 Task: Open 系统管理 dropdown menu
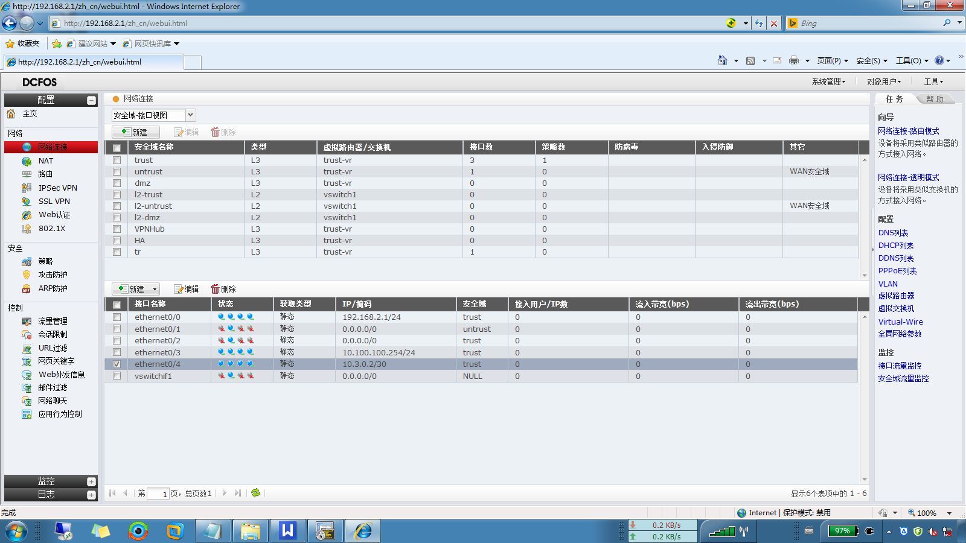point(828,81)
